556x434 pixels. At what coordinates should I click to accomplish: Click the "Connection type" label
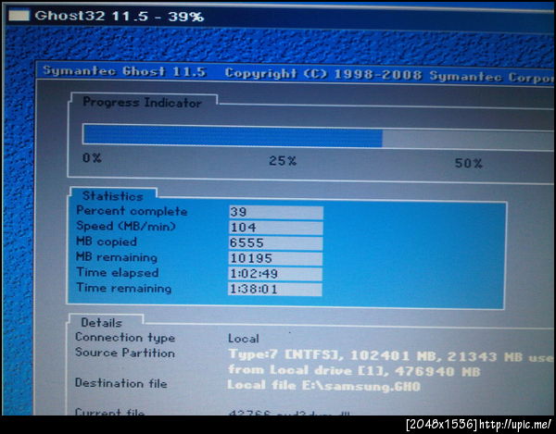pyautogui.click(x=125, y=338)
